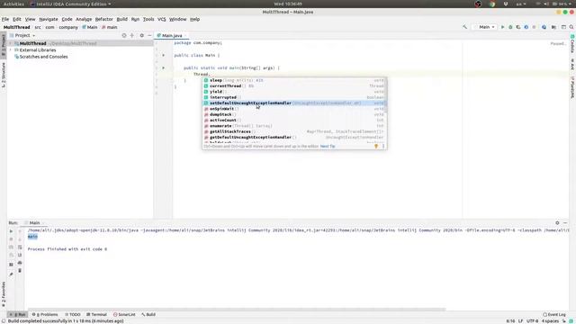The image size is (576, 324).
Task: Click the toolbar's greyed-out Stop button
Action: 534,27
